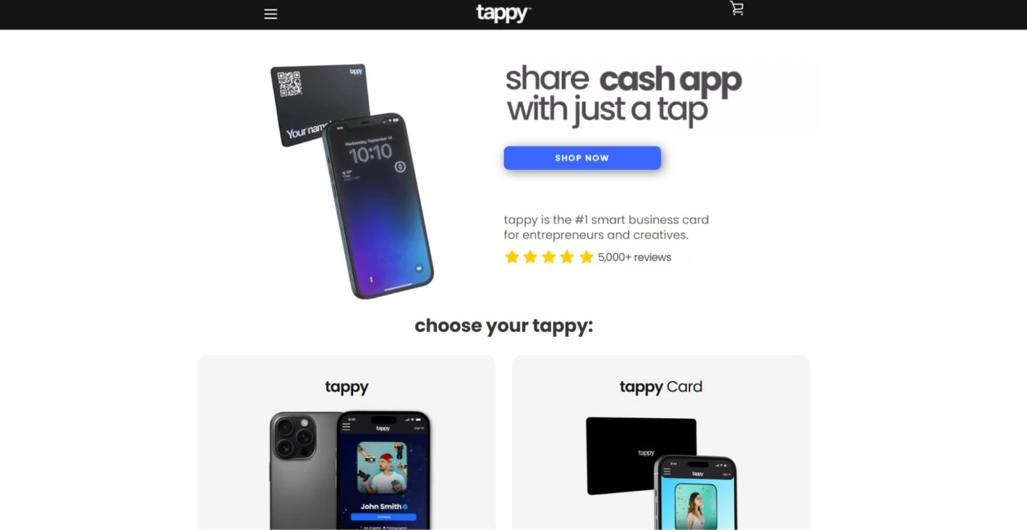Screen dimensions: 1027x530
Task: Click the 'choose your tappy:' heading
Action: point(504,325)
